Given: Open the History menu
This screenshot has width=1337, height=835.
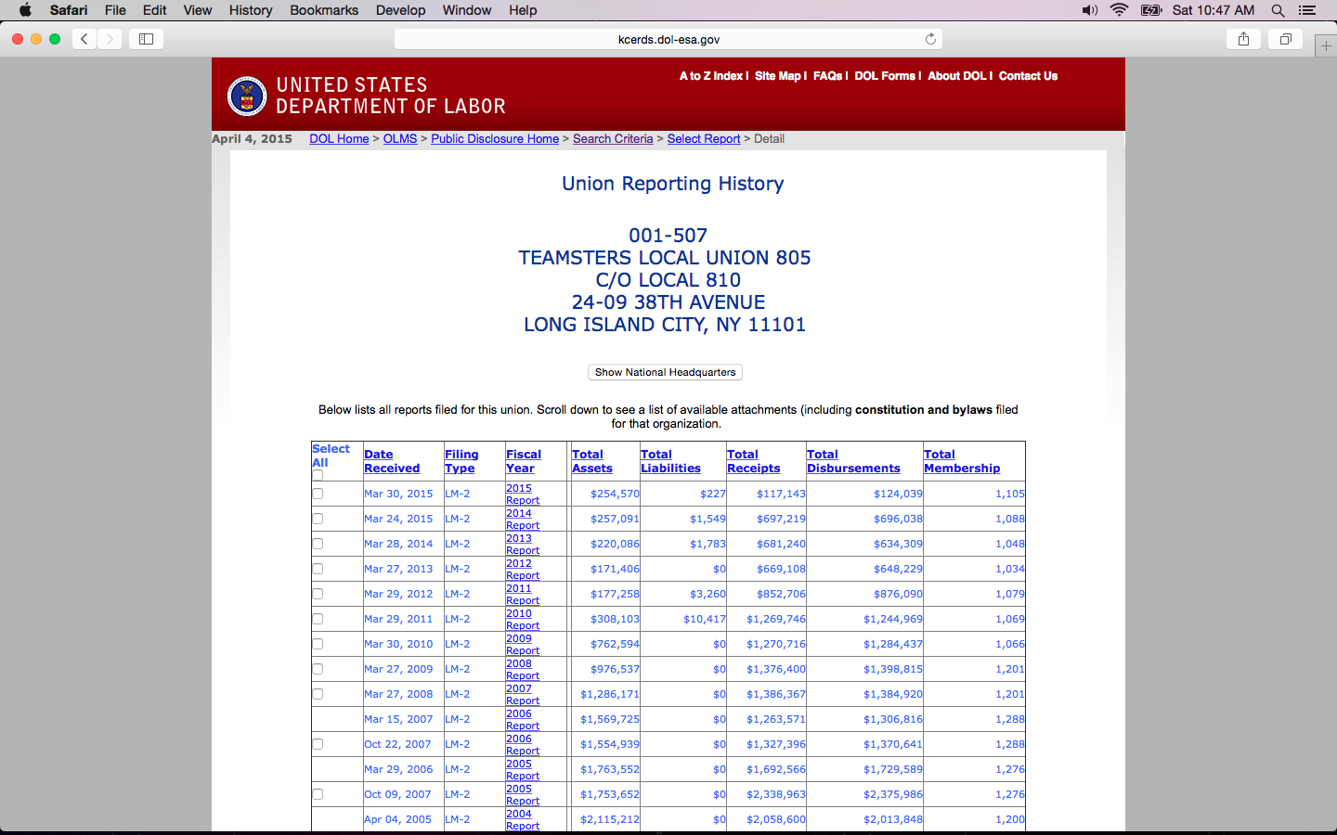Looking at the screenshot, I should click(x=251, y=10).
